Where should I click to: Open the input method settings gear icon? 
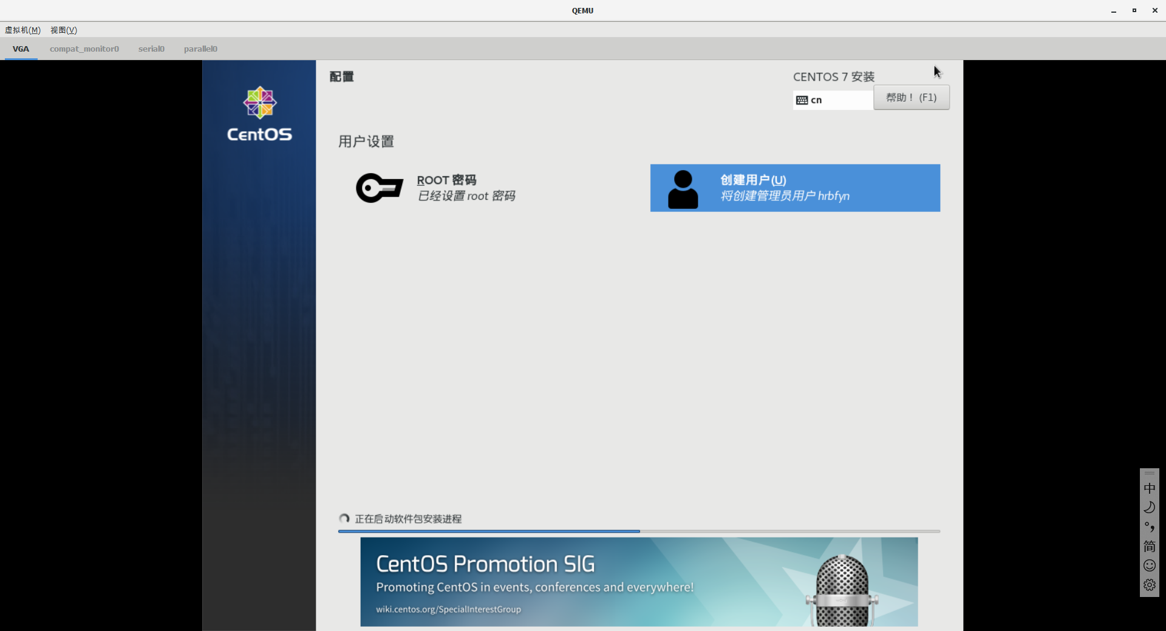(x=1149, y=585)
